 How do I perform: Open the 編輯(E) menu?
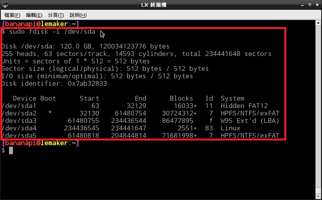pos(34,15)
